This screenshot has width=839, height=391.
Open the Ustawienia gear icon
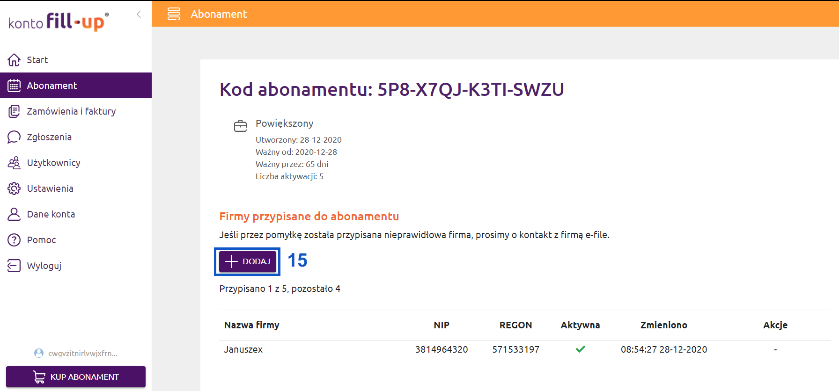(x=14, y=188)
